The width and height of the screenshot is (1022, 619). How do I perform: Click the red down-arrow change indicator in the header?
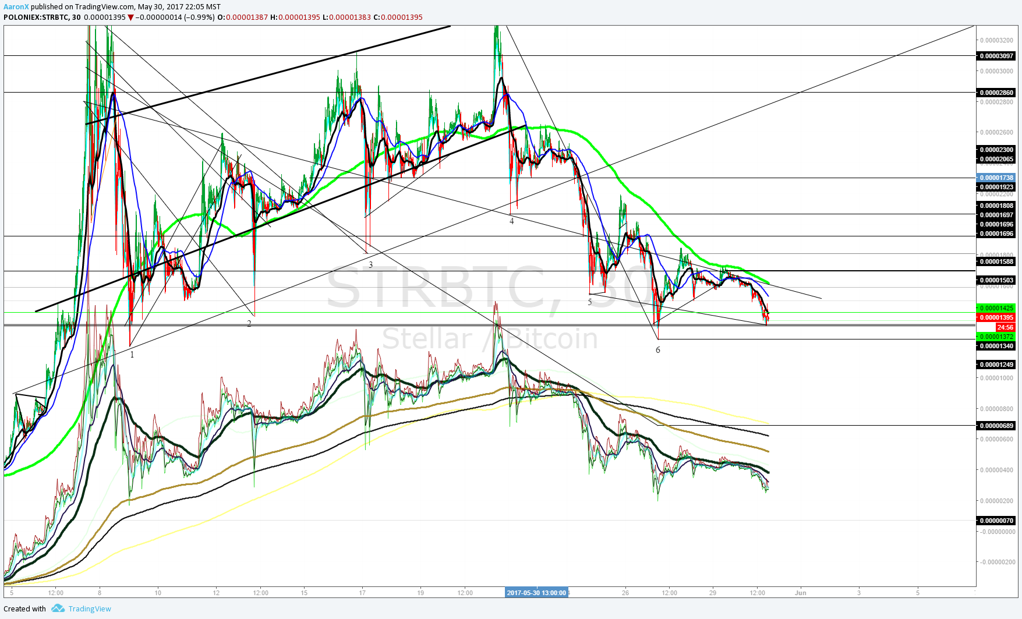pos(130,17)
